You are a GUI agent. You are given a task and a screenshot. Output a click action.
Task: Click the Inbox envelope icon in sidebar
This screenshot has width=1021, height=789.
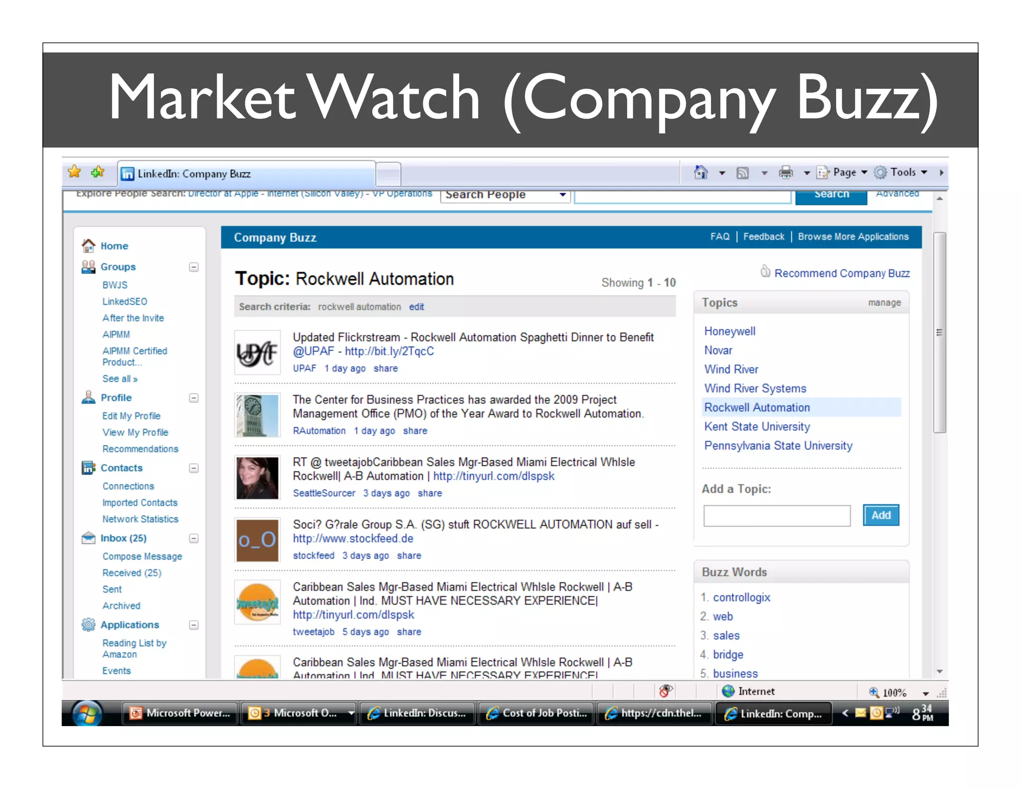(x=88, y=538)
